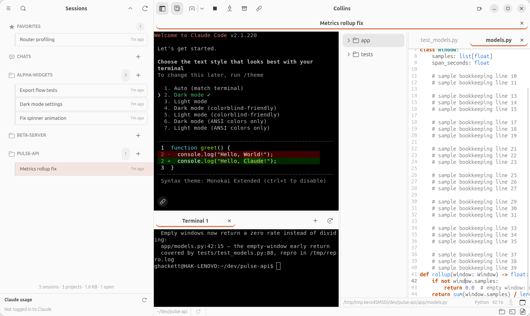The width and height of the screenshot is (530, 316).
Task: Toggle the terminal panel icon
Action: coord(512,312)
